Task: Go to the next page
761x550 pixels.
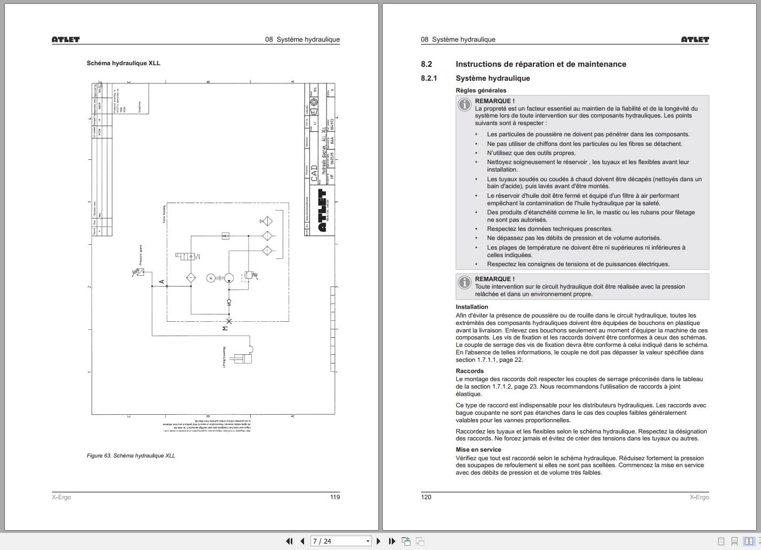Action: [379, 541]
